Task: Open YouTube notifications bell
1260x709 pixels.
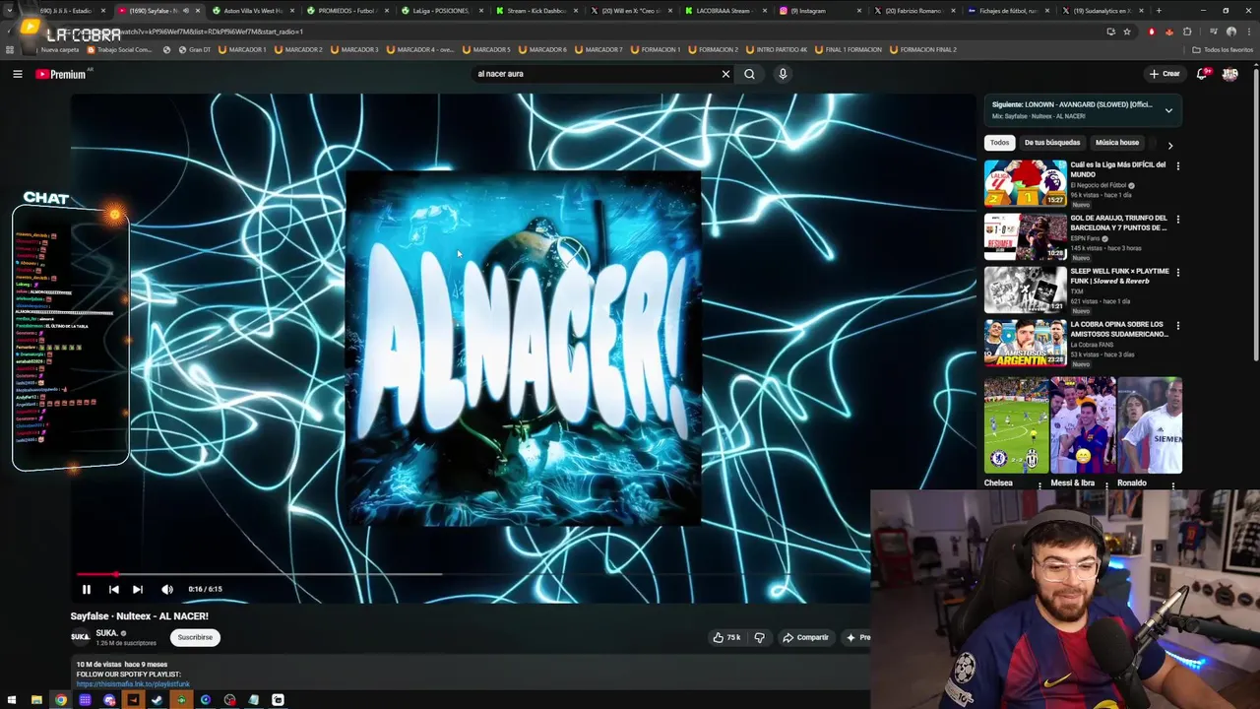Action: 1203,74
